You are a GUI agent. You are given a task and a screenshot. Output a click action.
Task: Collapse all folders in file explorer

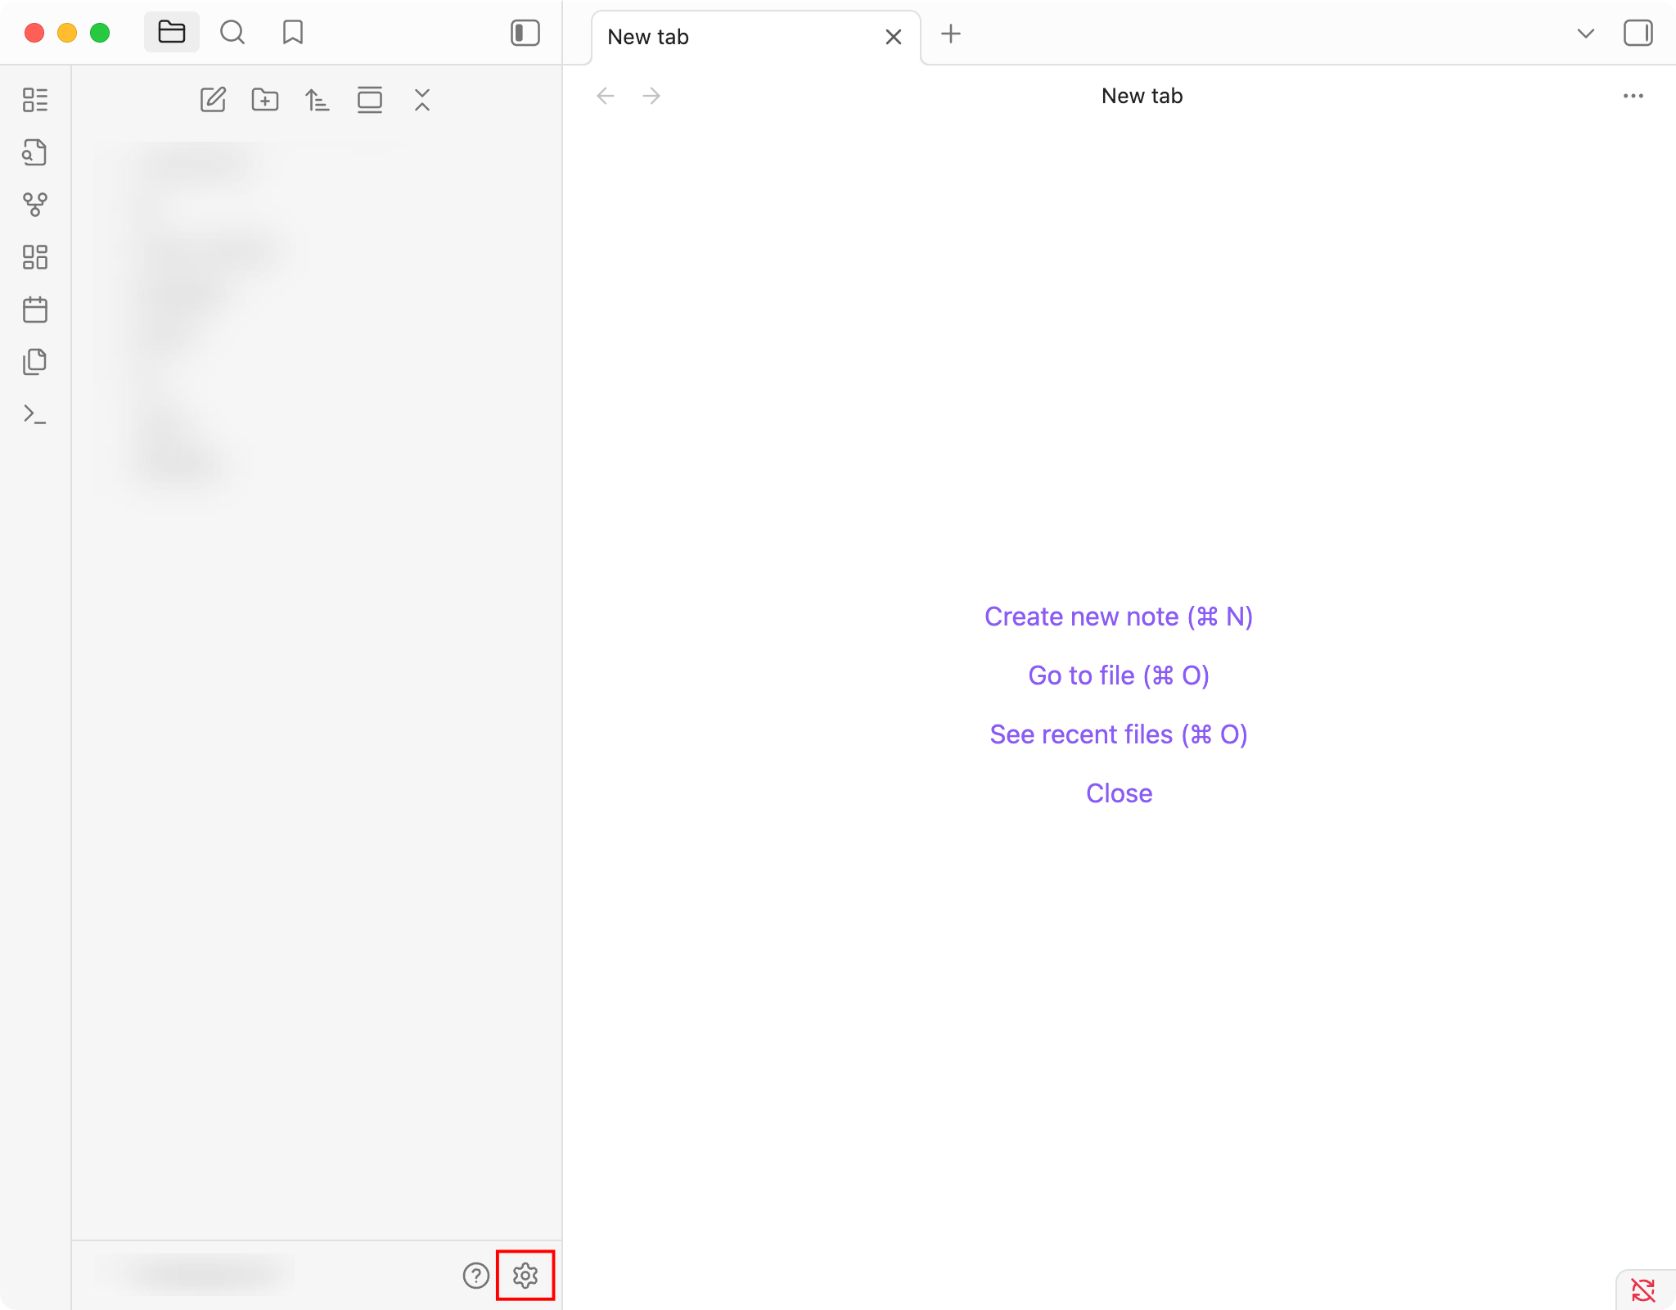[422, 100]
